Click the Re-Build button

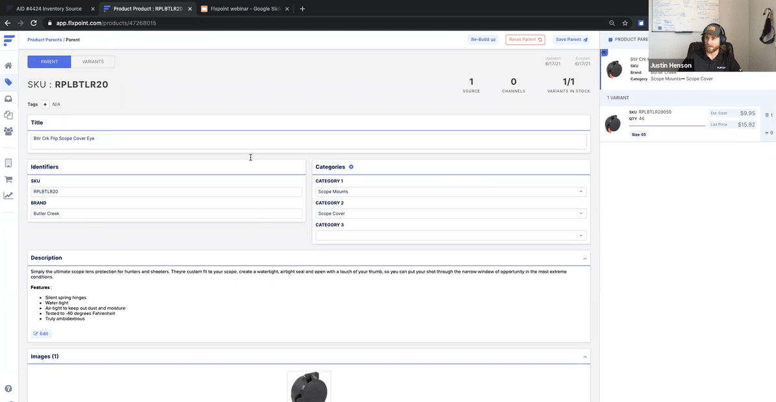tap(483, 40)
